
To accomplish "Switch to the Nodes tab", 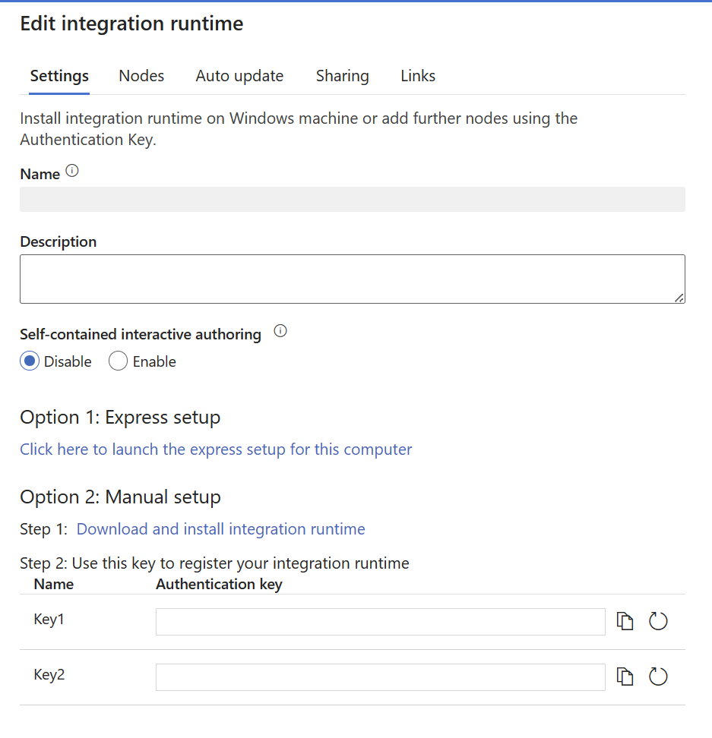I will [x=141, y=75].
